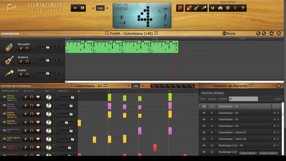This screenshot has height=161, width=286.
Task: Click the cloud upload icon
Action: (220, 8)
